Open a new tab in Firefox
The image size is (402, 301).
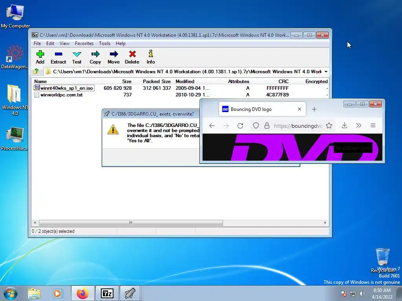tap(314, 109)
